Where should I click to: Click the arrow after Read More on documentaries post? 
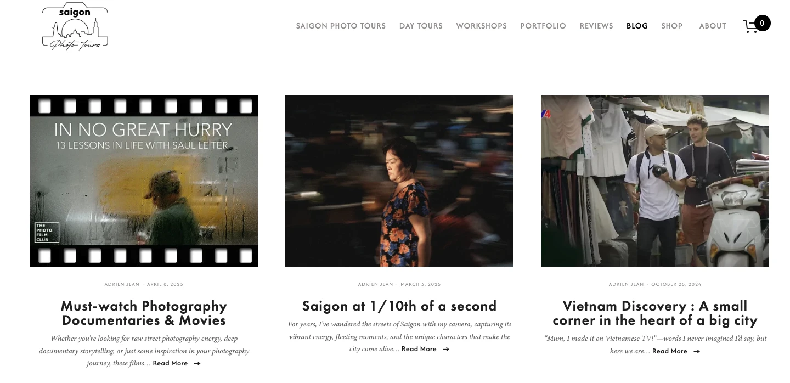click(197, 363)
